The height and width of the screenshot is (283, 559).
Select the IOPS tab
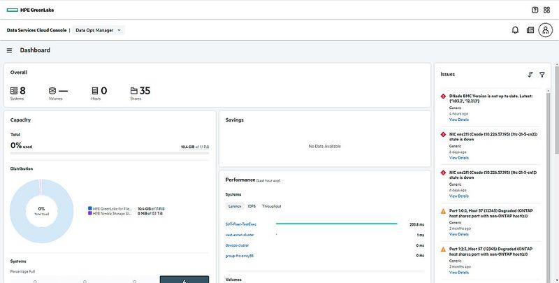coord(252,206)
